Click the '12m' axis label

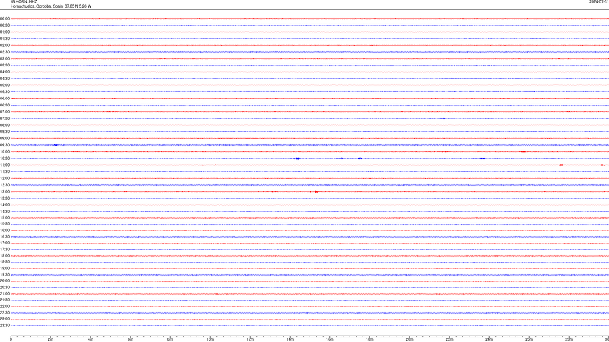(x=250, y=339)
